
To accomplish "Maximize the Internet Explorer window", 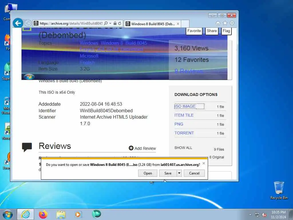I will tap(222, 15).
